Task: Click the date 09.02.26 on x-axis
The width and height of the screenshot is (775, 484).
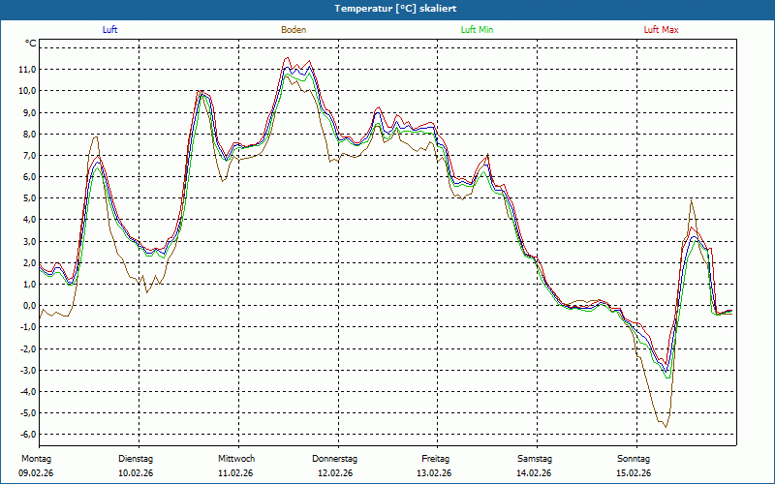Action: pyautogui.click(x=35, y=473)
